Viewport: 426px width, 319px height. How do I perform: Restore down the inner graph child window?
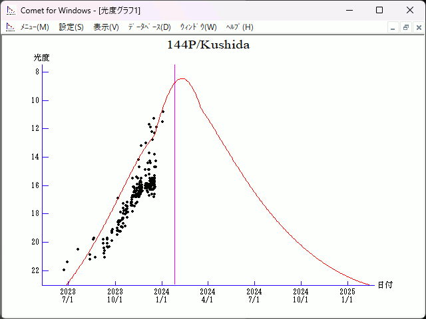[405, 27]
